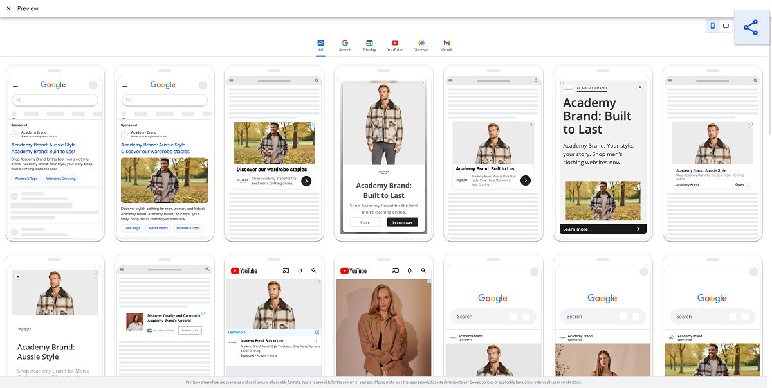Switch to mobile device preview
The width and height of the screenshot is (772, 388).
[712, 26]
